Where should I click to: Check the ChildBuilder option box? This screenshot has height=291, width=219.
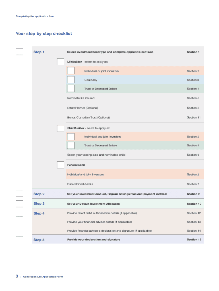coord(61,128)
